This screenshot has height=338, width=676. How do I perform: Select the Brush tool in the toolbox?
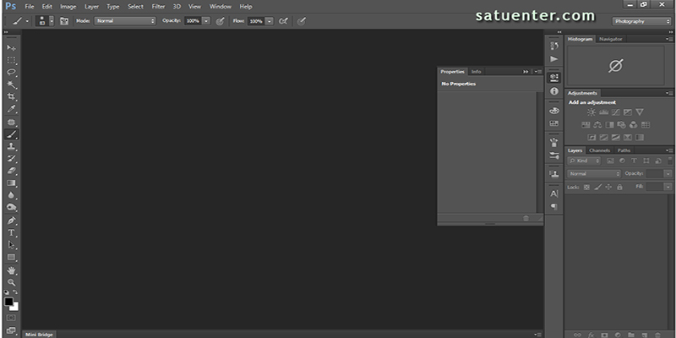(x=12, y=134)
